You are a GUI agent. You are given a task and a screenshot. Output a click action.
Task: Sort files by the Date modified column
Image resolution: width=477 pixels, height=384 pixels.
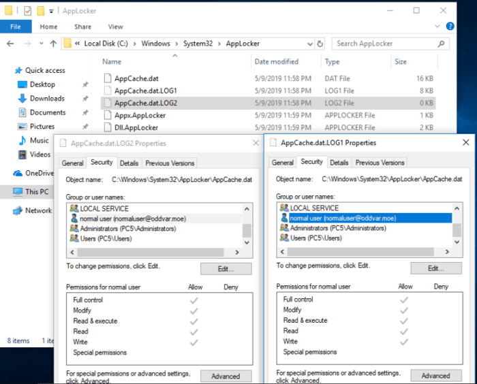pyautogui.click(x=276, y=61)
